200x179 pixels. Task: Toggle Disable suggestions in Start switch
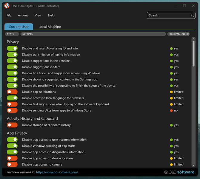[x=12, y=67]
